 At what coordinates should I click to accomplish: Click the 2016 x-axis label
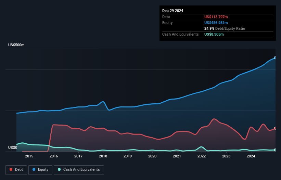coord(54,156)
